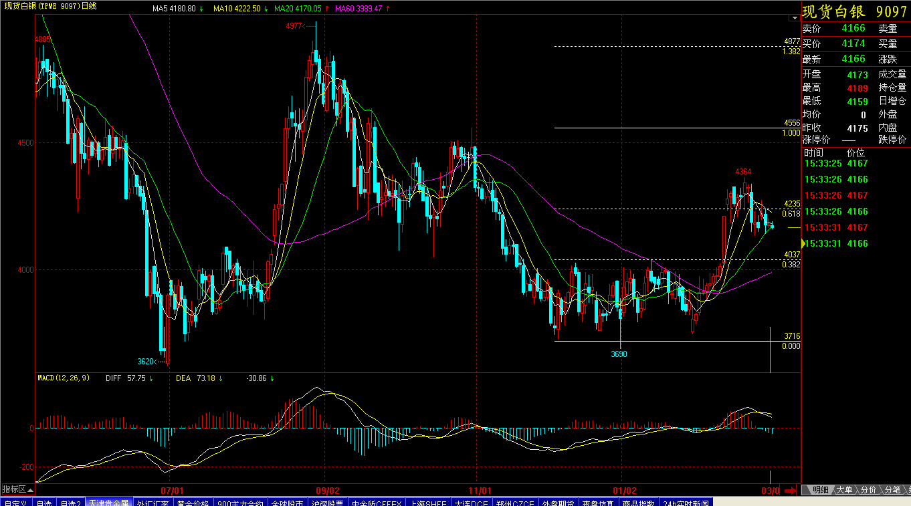
Task: Click the 昨收 4175 value
Action: 857,128
